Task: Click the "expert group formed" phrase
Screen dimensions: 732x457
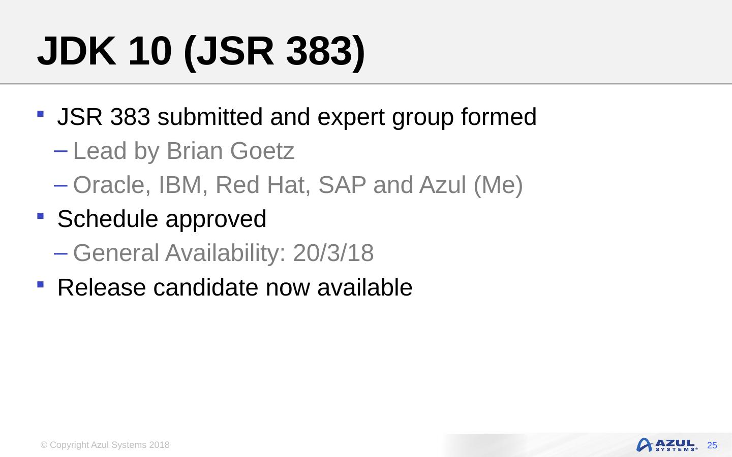Action: [x=427, y=117]
